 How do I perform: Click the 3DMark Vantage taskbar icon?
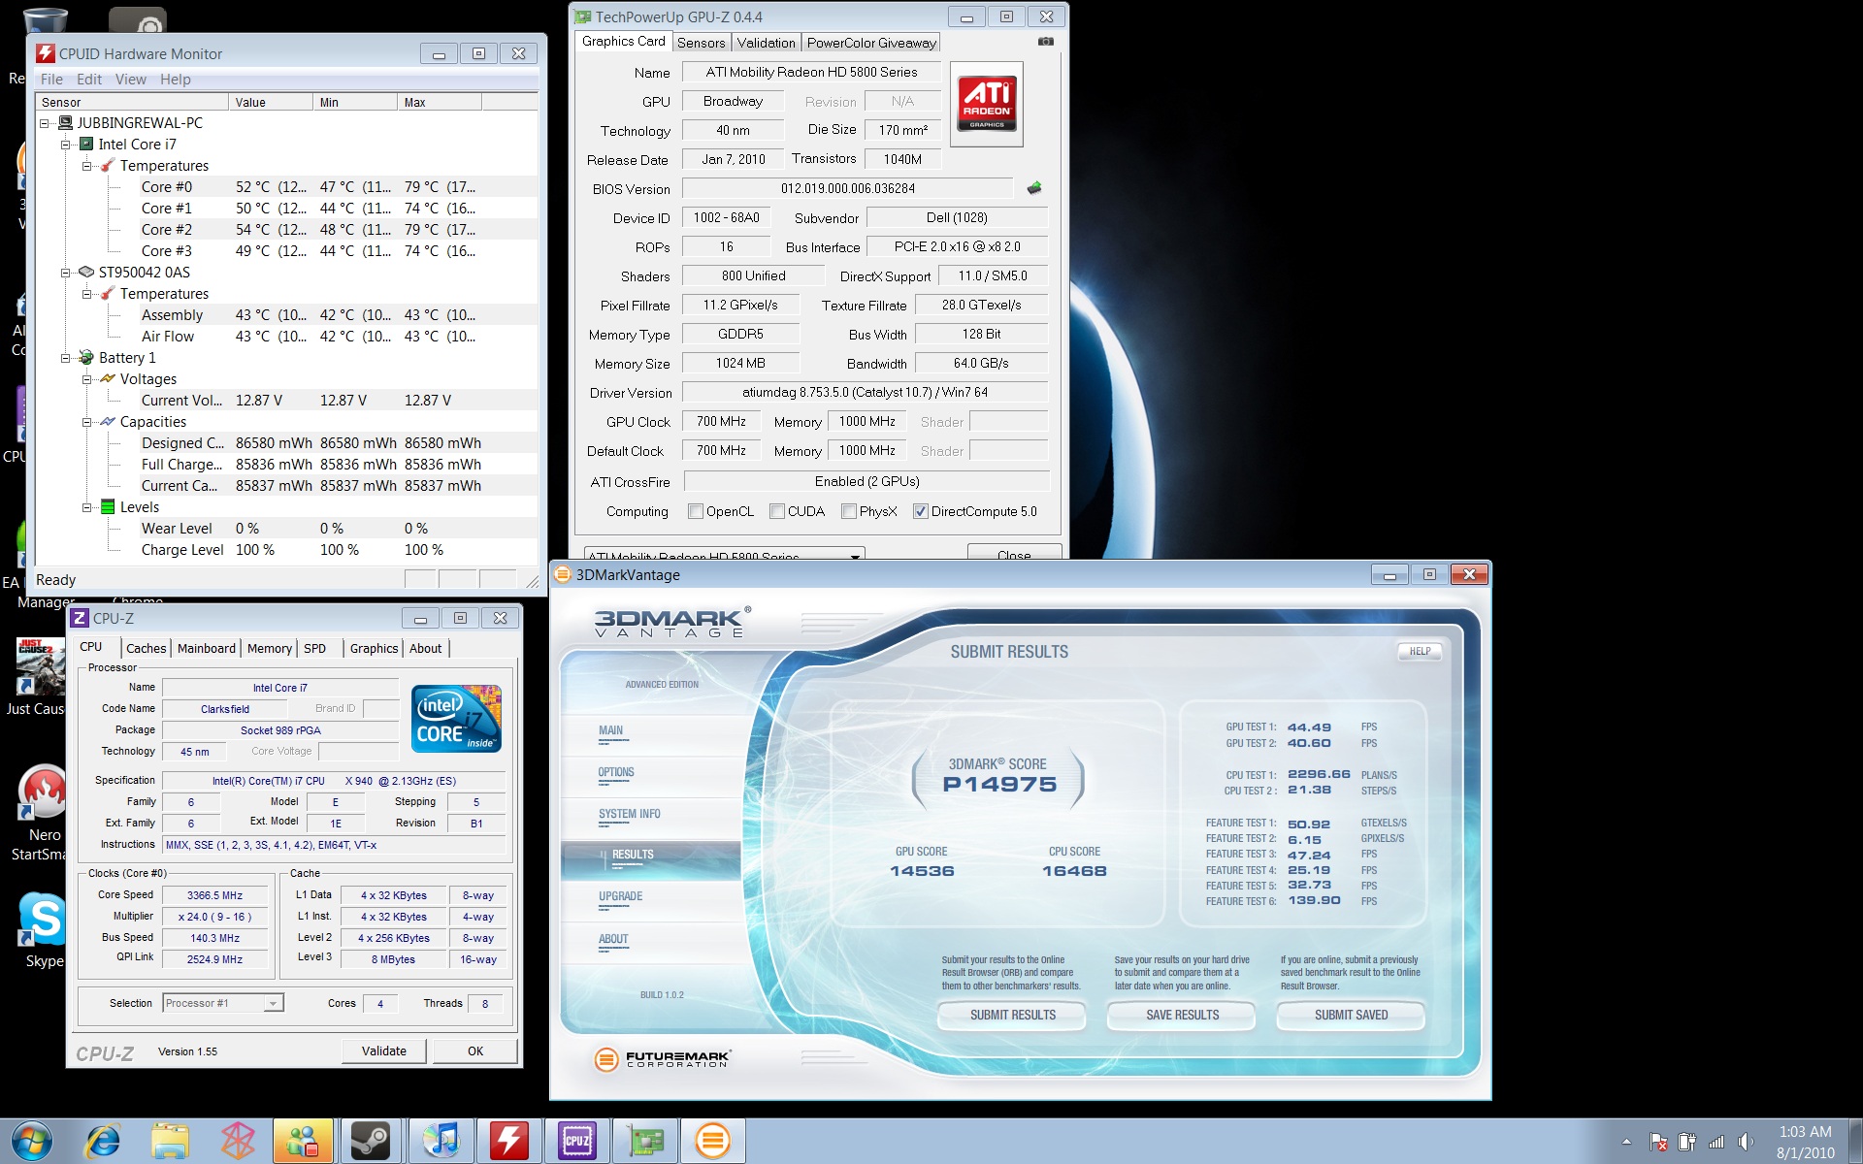(x=712, y=1141)
